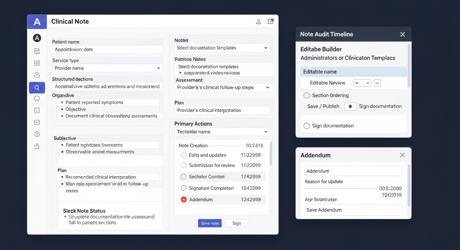The height and width of the screenshot is (250, 460).
Task: Expand the Service type Provider name dropdown
Action: [107, 68]
